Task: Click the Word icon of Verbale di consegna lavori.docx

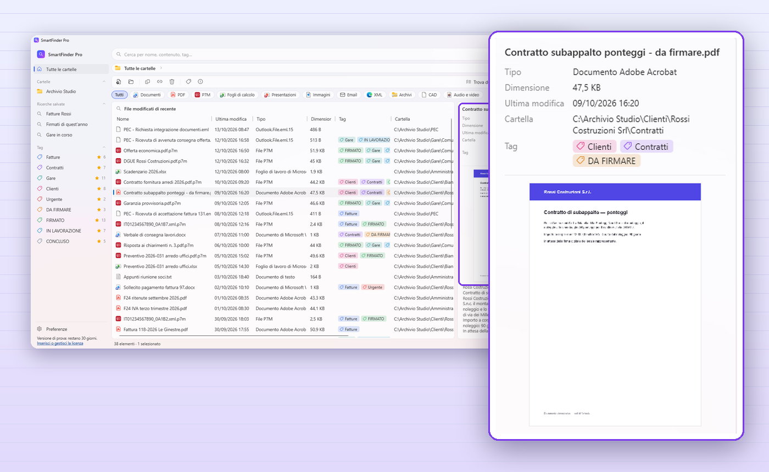Action: click(118, 234)
